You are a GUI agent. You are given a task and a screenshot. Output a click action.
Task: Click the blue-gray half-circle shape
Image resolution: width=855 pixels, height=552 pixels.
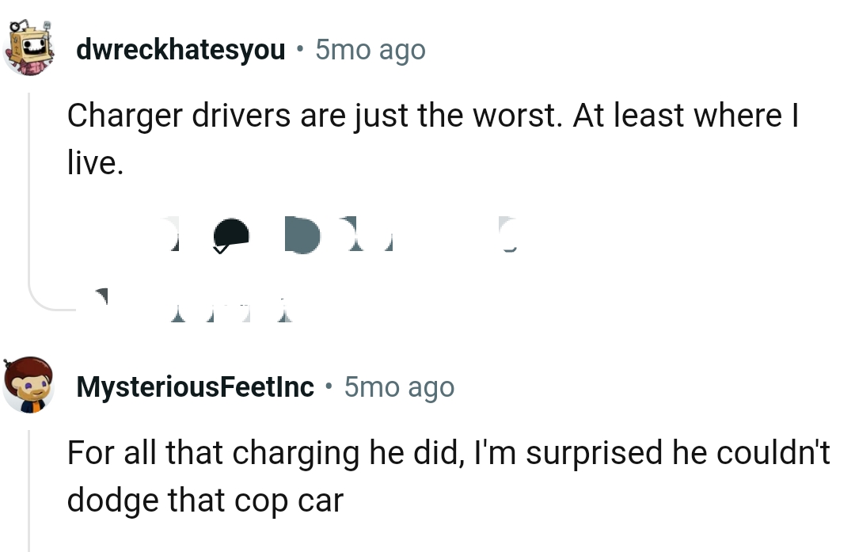pos(302,237)
